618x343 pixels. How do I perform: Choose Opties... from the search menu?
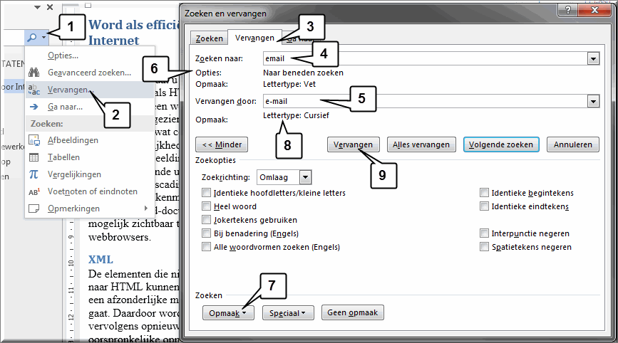[x=63, y=56]
